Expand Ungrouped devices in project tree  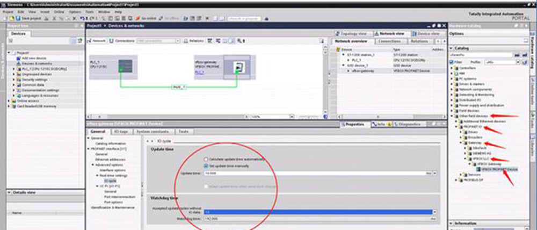click(x=14, y=74)
